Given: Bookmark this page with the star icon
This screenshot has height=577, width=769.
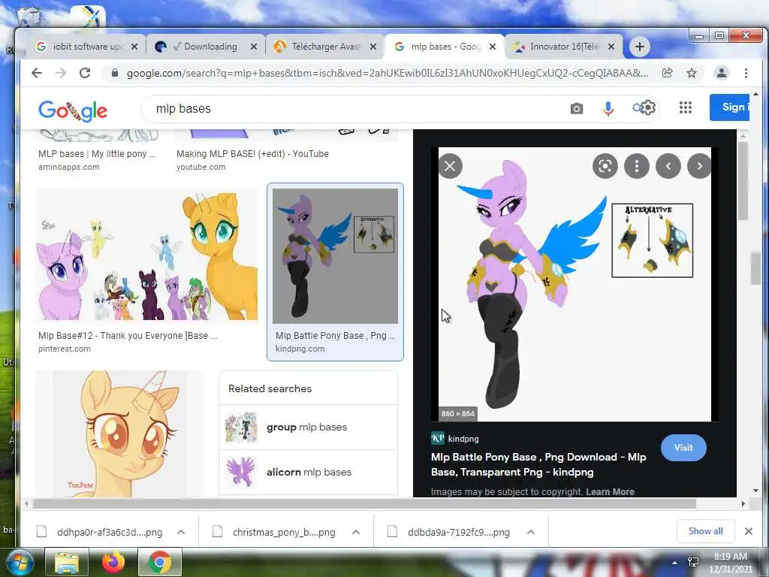Looking at the screenshot, I should coord(692,73).
